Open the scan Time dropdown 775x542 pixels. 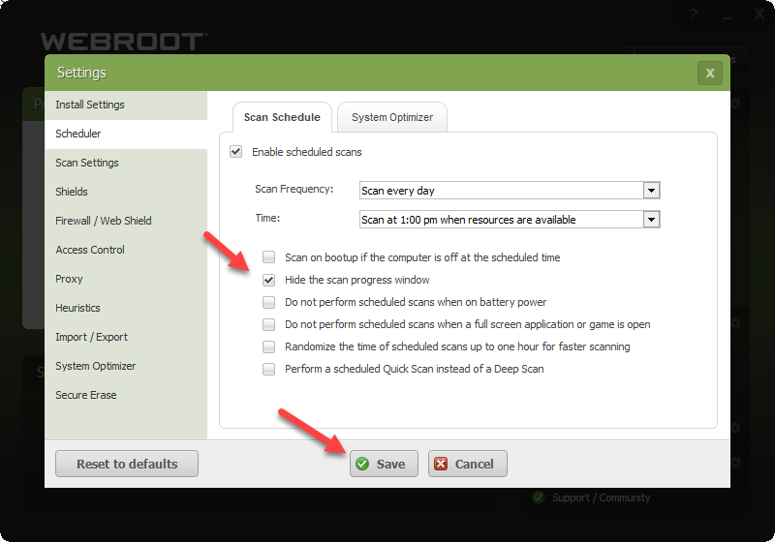tap(510, 220)
